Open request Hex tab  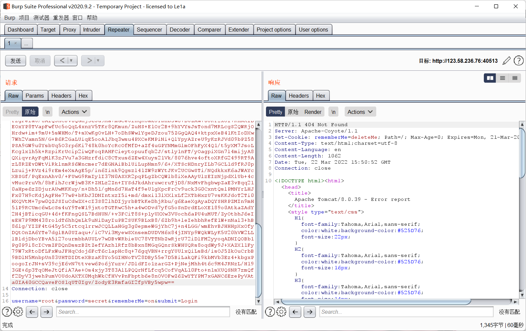(x=83, y=96)
